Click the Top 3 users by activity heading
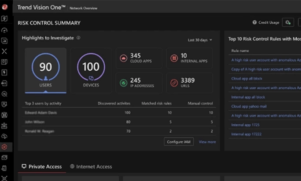 [x=43, y=103]
